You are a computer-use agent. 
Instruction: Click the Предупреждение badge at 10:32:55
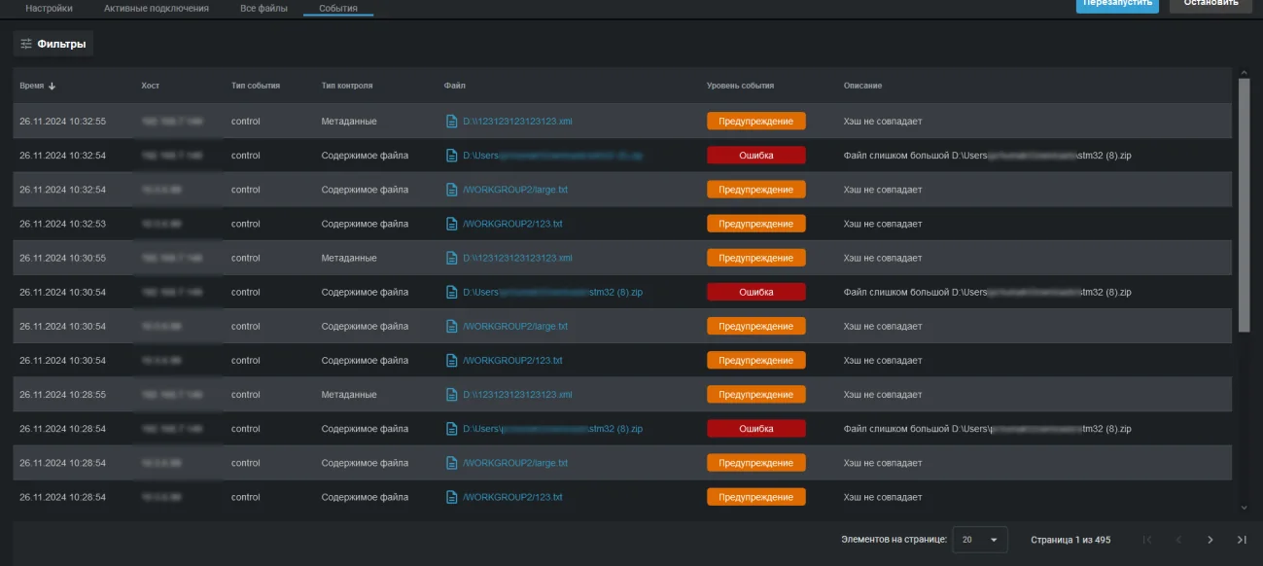click(756, 122)
